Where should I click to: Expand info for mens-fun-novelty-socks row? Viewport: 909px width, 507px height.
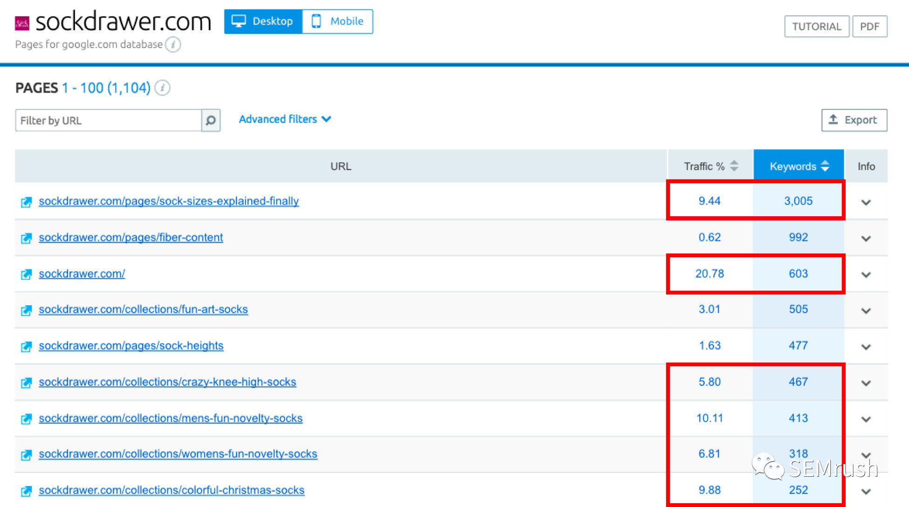pyautogui.click(x=866, y=419)
